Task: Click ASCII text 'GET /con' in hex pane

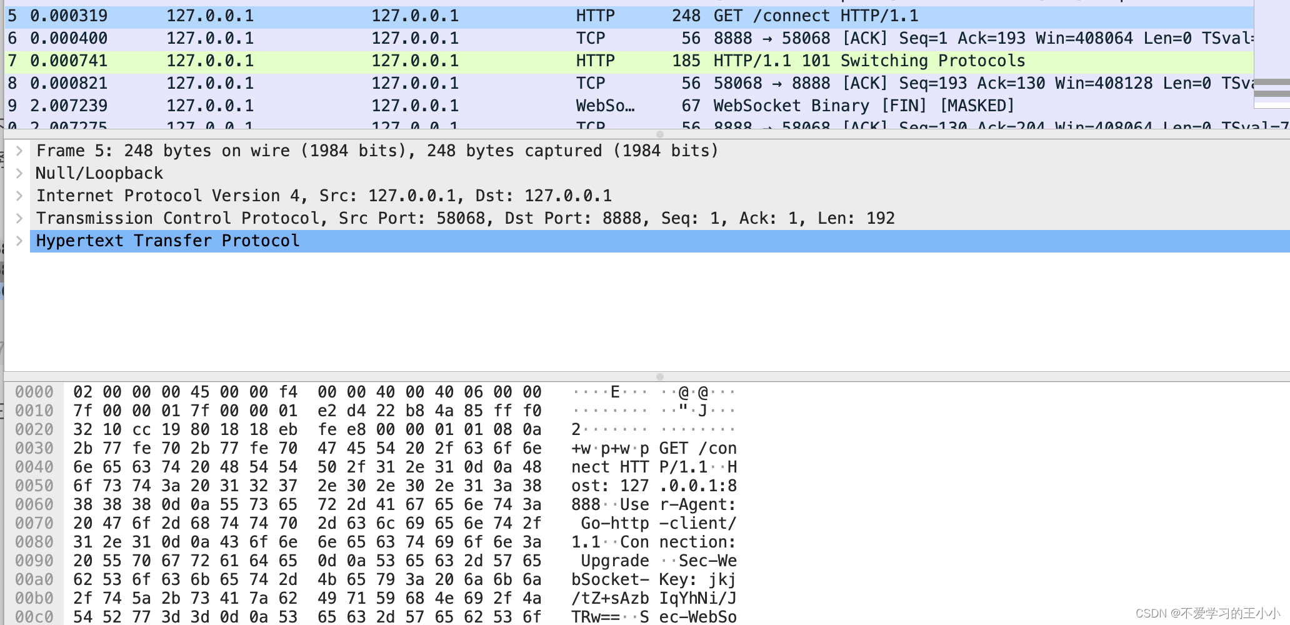Action: pyautogui.click(x=698, y=449)
